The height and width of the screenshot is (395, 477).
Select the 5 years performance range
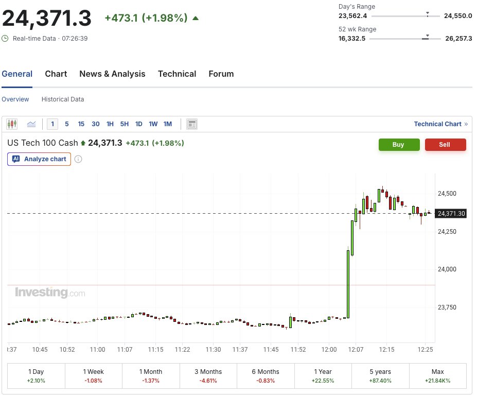tap(380, 376)
